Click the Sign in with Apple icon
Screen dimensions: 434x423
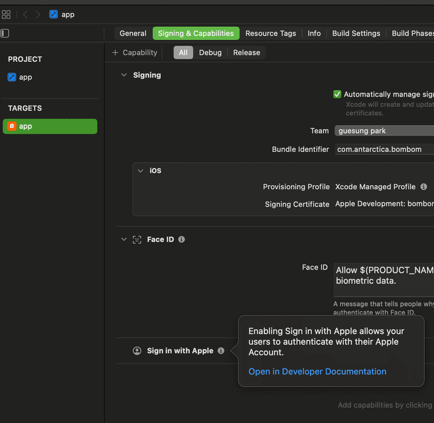pyautogui.click(x=137, y=351)
